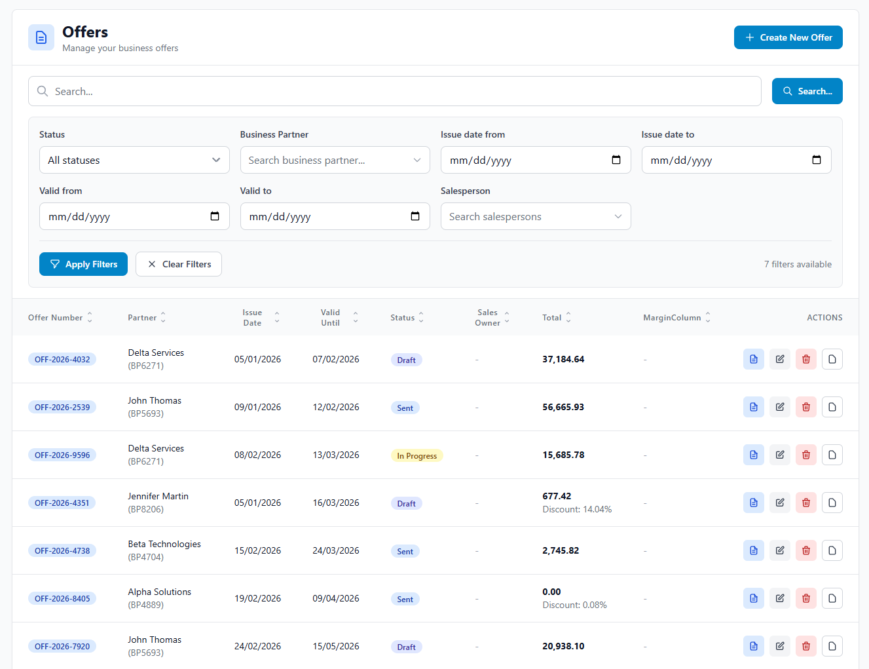Viewport: 869px width, 669px height.
Task: View details of the Alpha Solutions offer
Action: pyautogui.click(x=753, y=598)
